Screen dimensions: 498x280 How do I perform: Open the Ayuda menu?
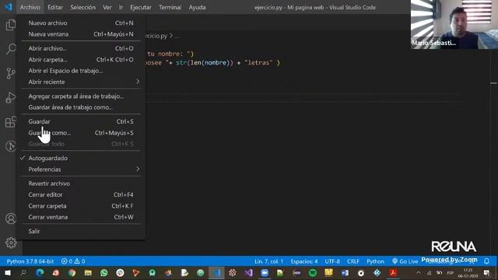coord(197,7)
